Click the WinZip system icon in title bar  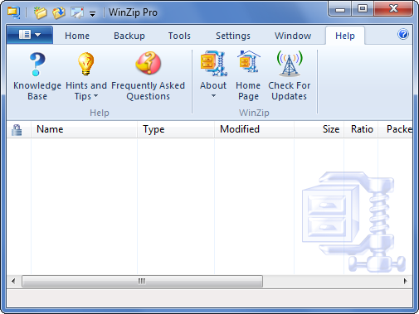[x=13, y=12]
